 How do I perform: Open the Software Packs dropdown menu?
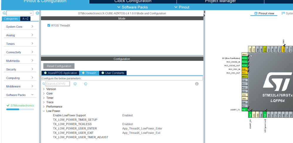pyautogui.click(x=132, y=7)
